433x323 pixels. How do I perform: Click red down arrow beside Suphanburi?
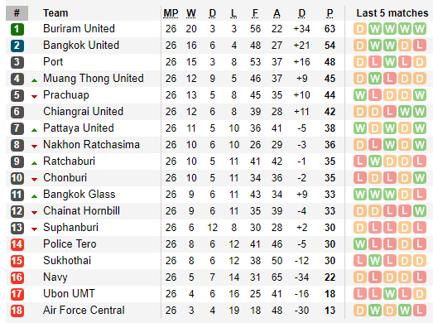click(34, 229)
